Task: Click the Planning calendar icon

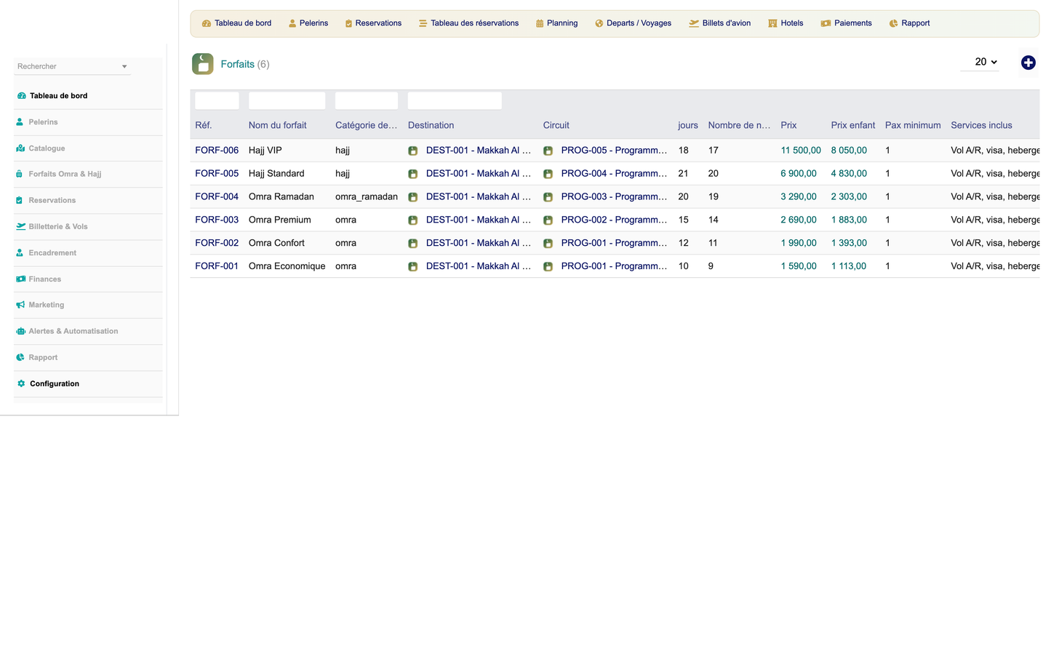Action: (540, 23)
